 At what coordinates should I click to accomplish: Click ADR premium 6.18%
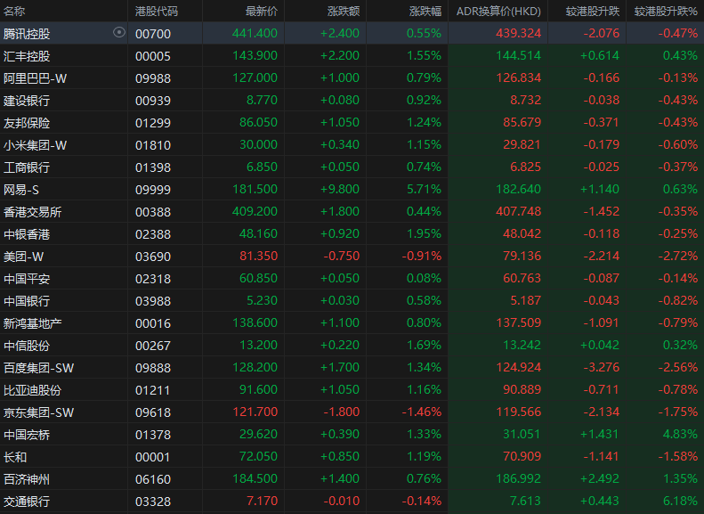point(680,501)
